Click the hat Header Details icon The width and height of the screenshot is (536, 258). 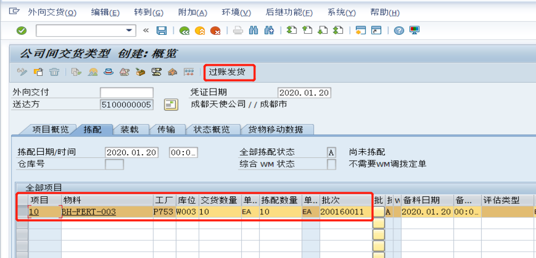[x=108, y=72]
